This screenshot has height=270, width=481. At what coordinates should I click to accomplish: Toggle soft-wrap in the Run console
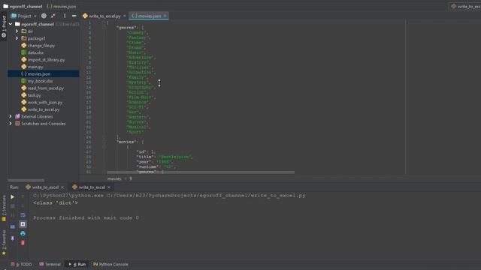[x=23, y=215]
